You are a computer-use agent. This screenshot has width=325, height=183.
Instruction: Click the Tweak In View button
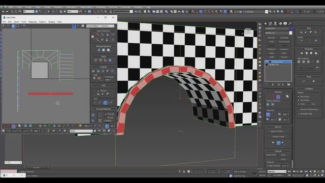[x=278, y=137]
